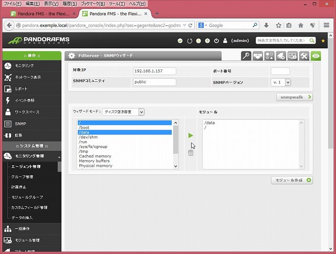Expand the monitoring management section in sidebar
Image resolution: width=336 pixels, height=254 pixels.
(x=31, y=156)
